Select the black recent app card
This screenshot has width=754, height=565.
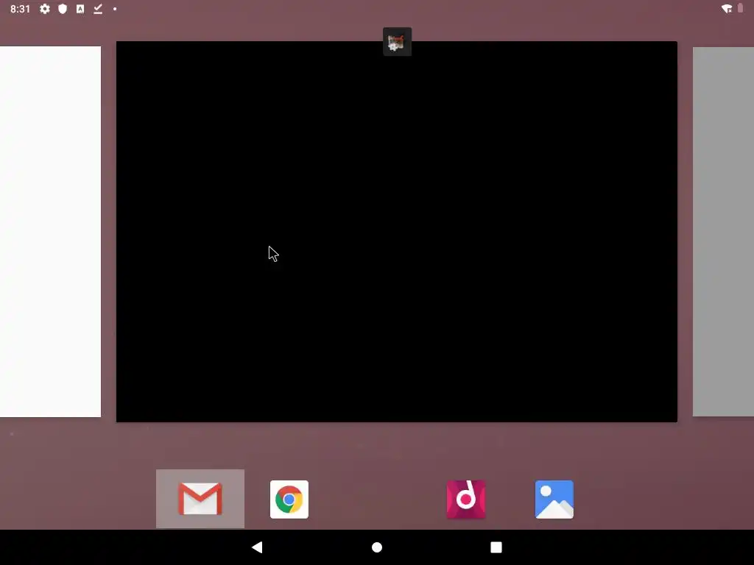pos(397,232)
